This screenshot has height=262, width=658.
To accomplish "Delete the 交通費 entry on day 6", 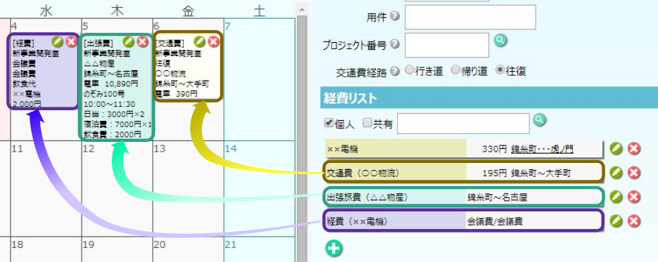I will tap(214, 41).
